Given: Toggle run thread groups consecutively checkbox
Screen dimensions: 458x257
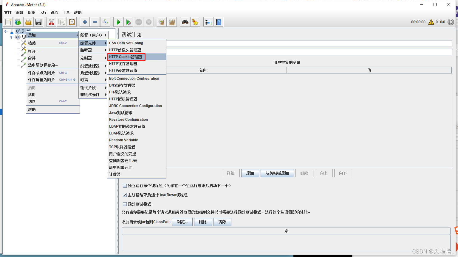Looking at the screenshot, I should point(125,186).
